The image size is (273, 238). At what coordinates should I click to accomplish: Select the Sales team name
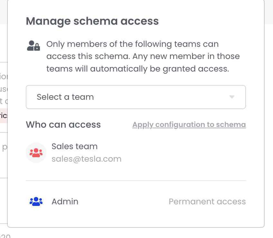click(74, 147)
